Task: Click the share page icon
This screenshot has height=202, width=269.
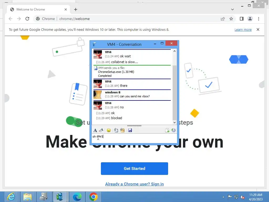Action: click(223, 19)
